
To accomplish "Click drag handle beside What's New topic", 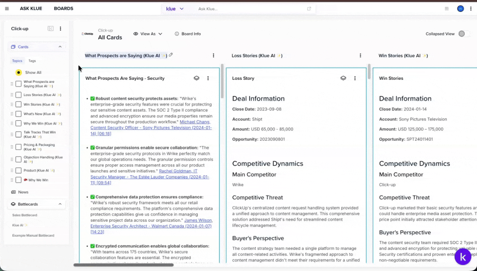I will click(x=12, y=114).
